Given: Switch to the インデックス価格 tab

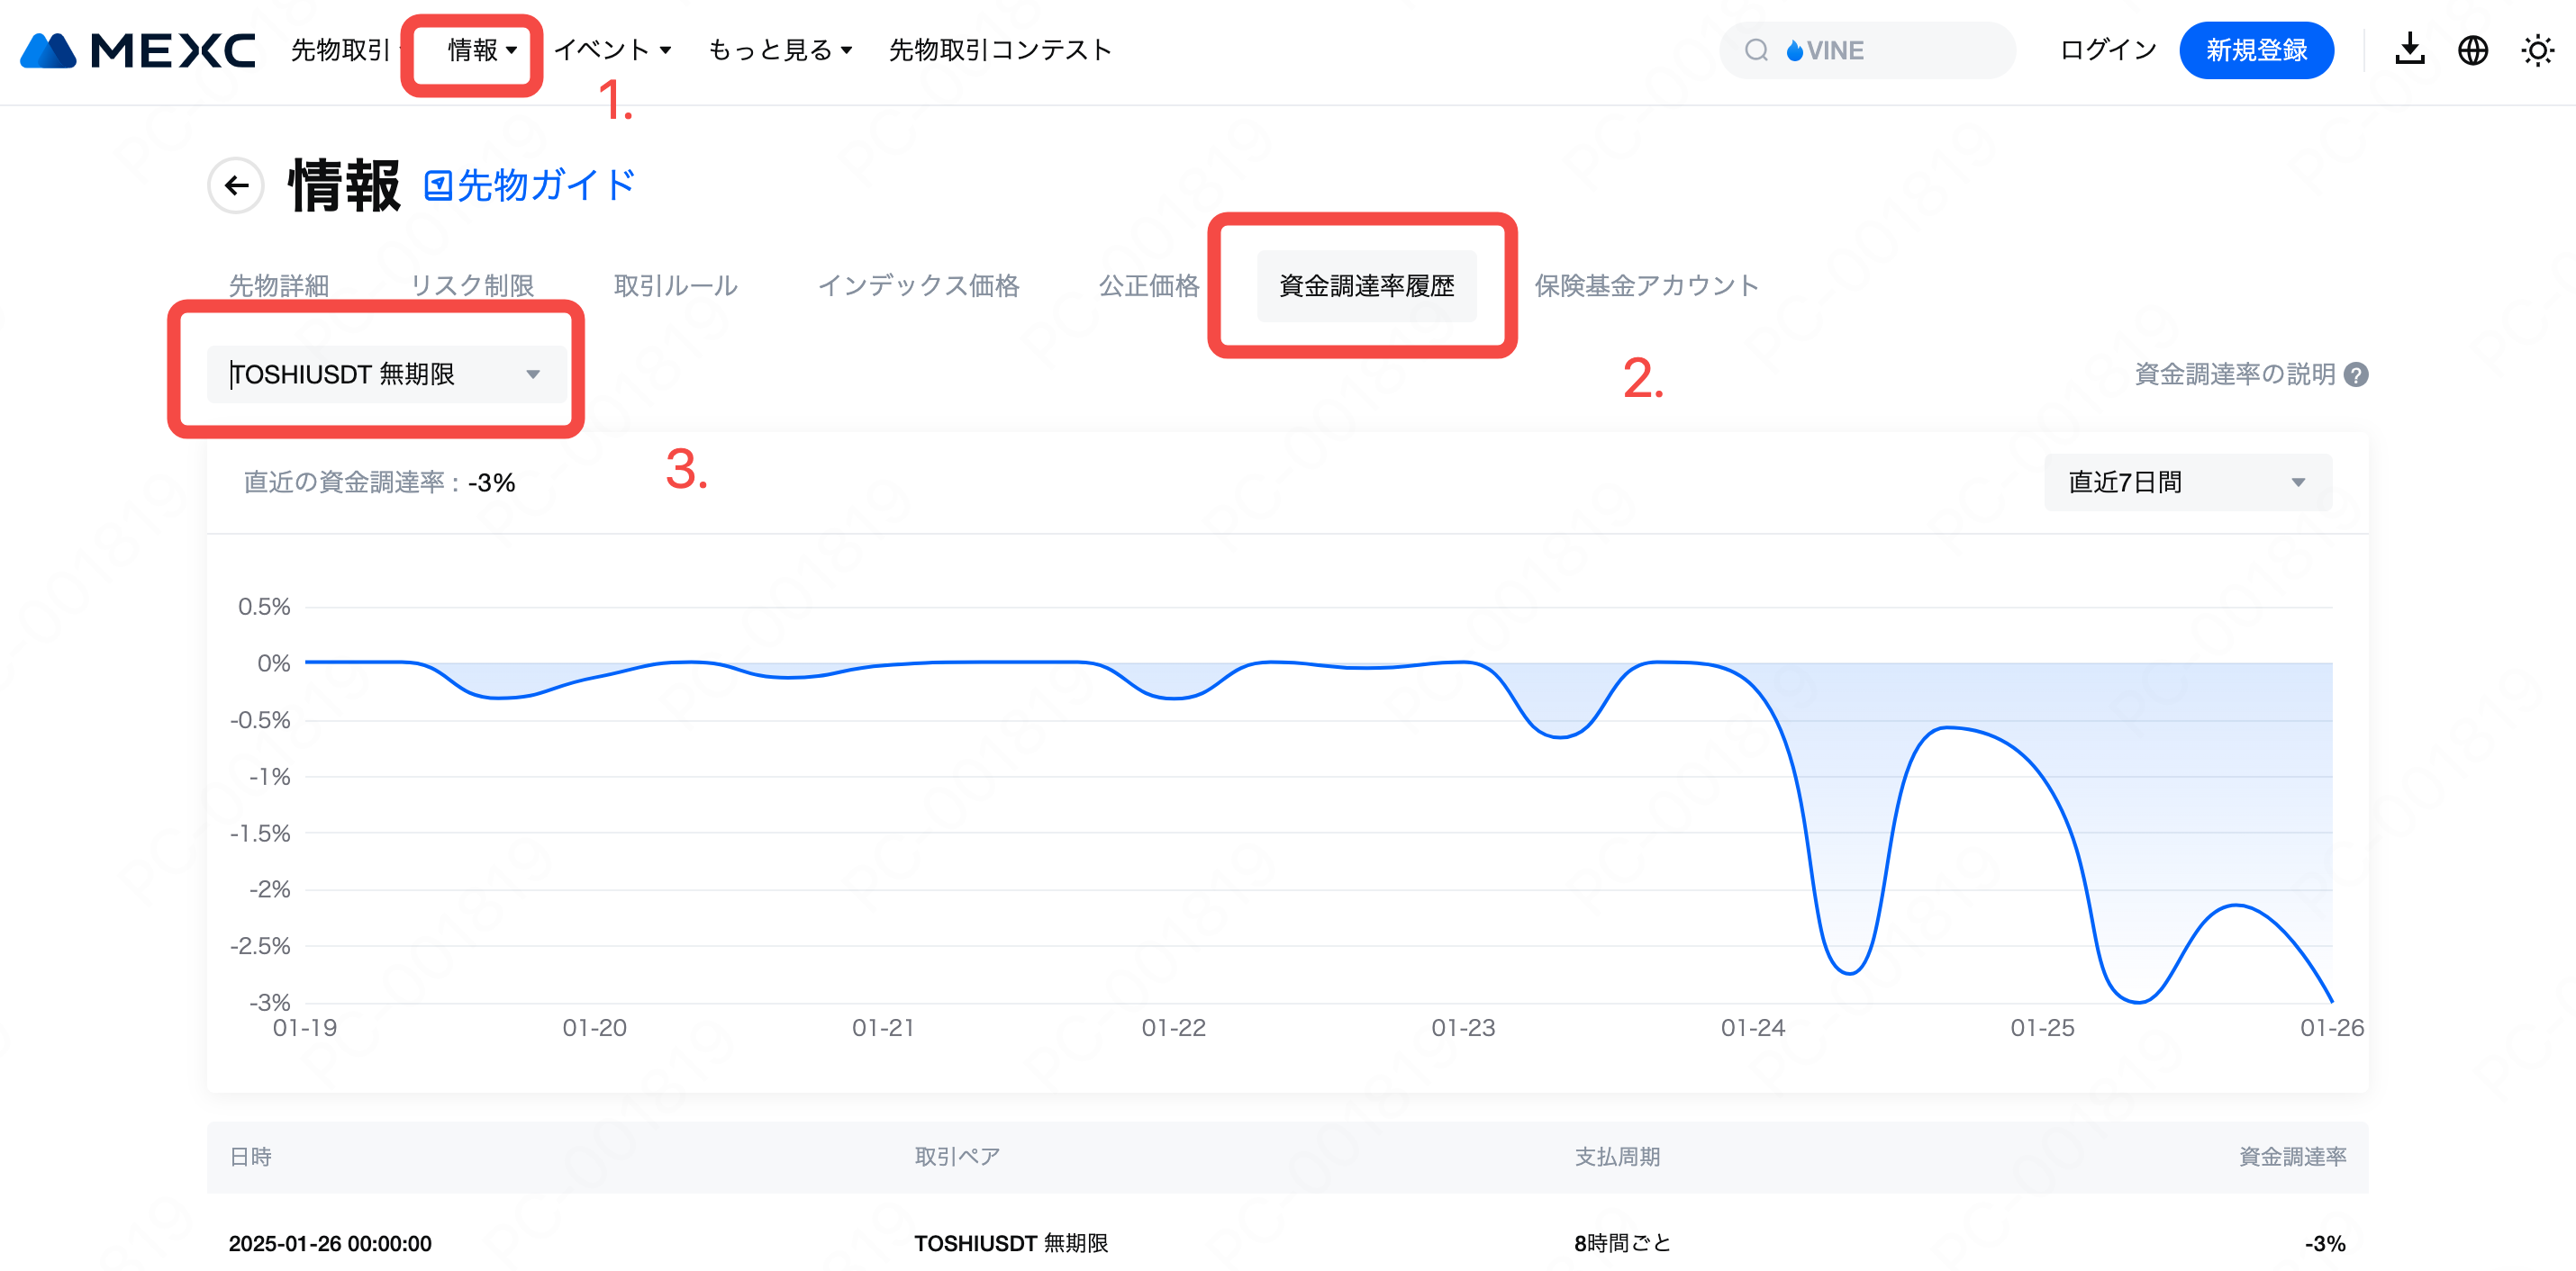Looking at the screenshot, I should 918,285.
